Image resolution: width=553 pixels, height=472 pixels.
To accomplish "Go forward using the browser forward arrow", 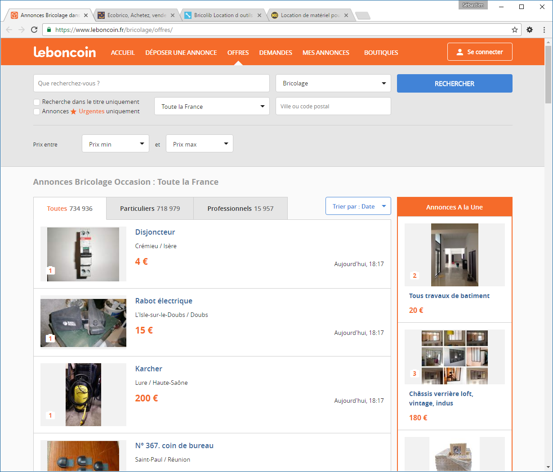I will coord(22,30).
